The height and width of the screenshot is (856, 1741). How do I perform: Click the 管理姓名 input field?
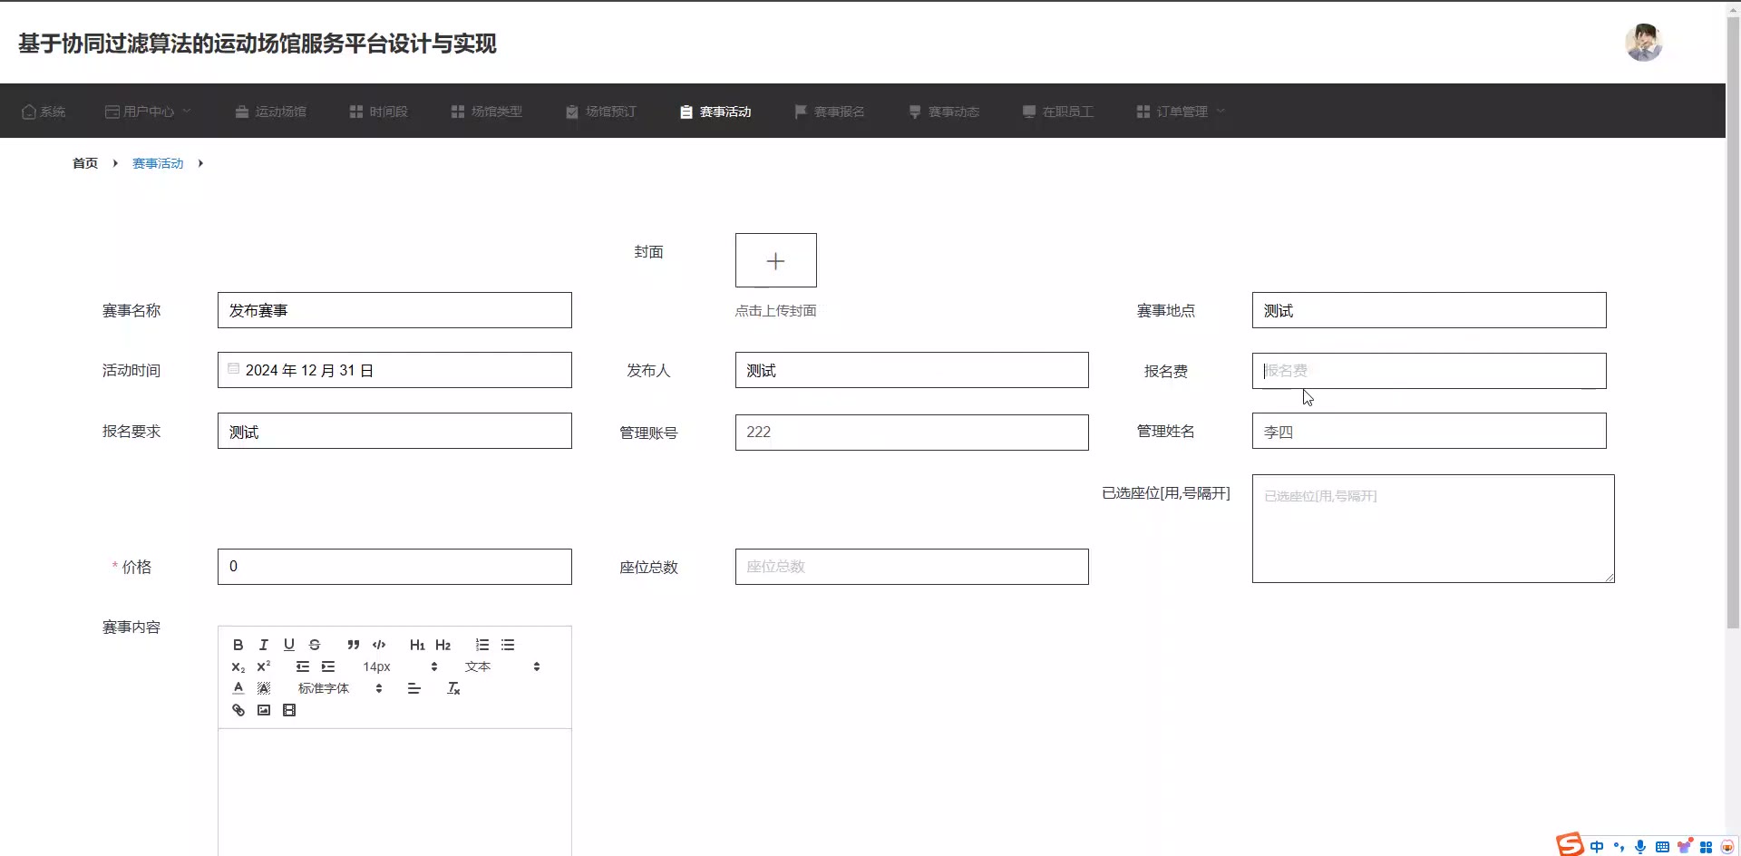point(1429,431)
